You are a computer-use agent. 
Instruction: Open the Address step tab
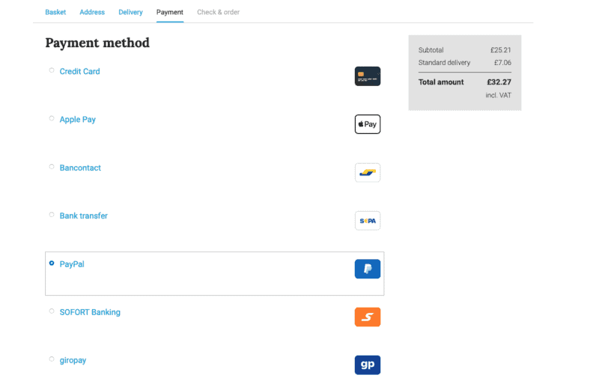[x=92, y=12]
